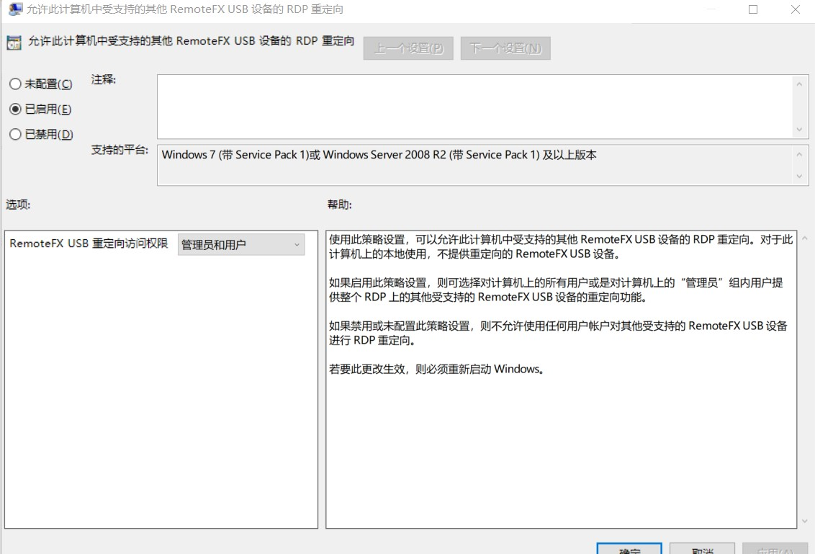Viewport: 815px width, 554px height.
Task: Click the help panel scroll up arrow
Action: coord(805,238)
